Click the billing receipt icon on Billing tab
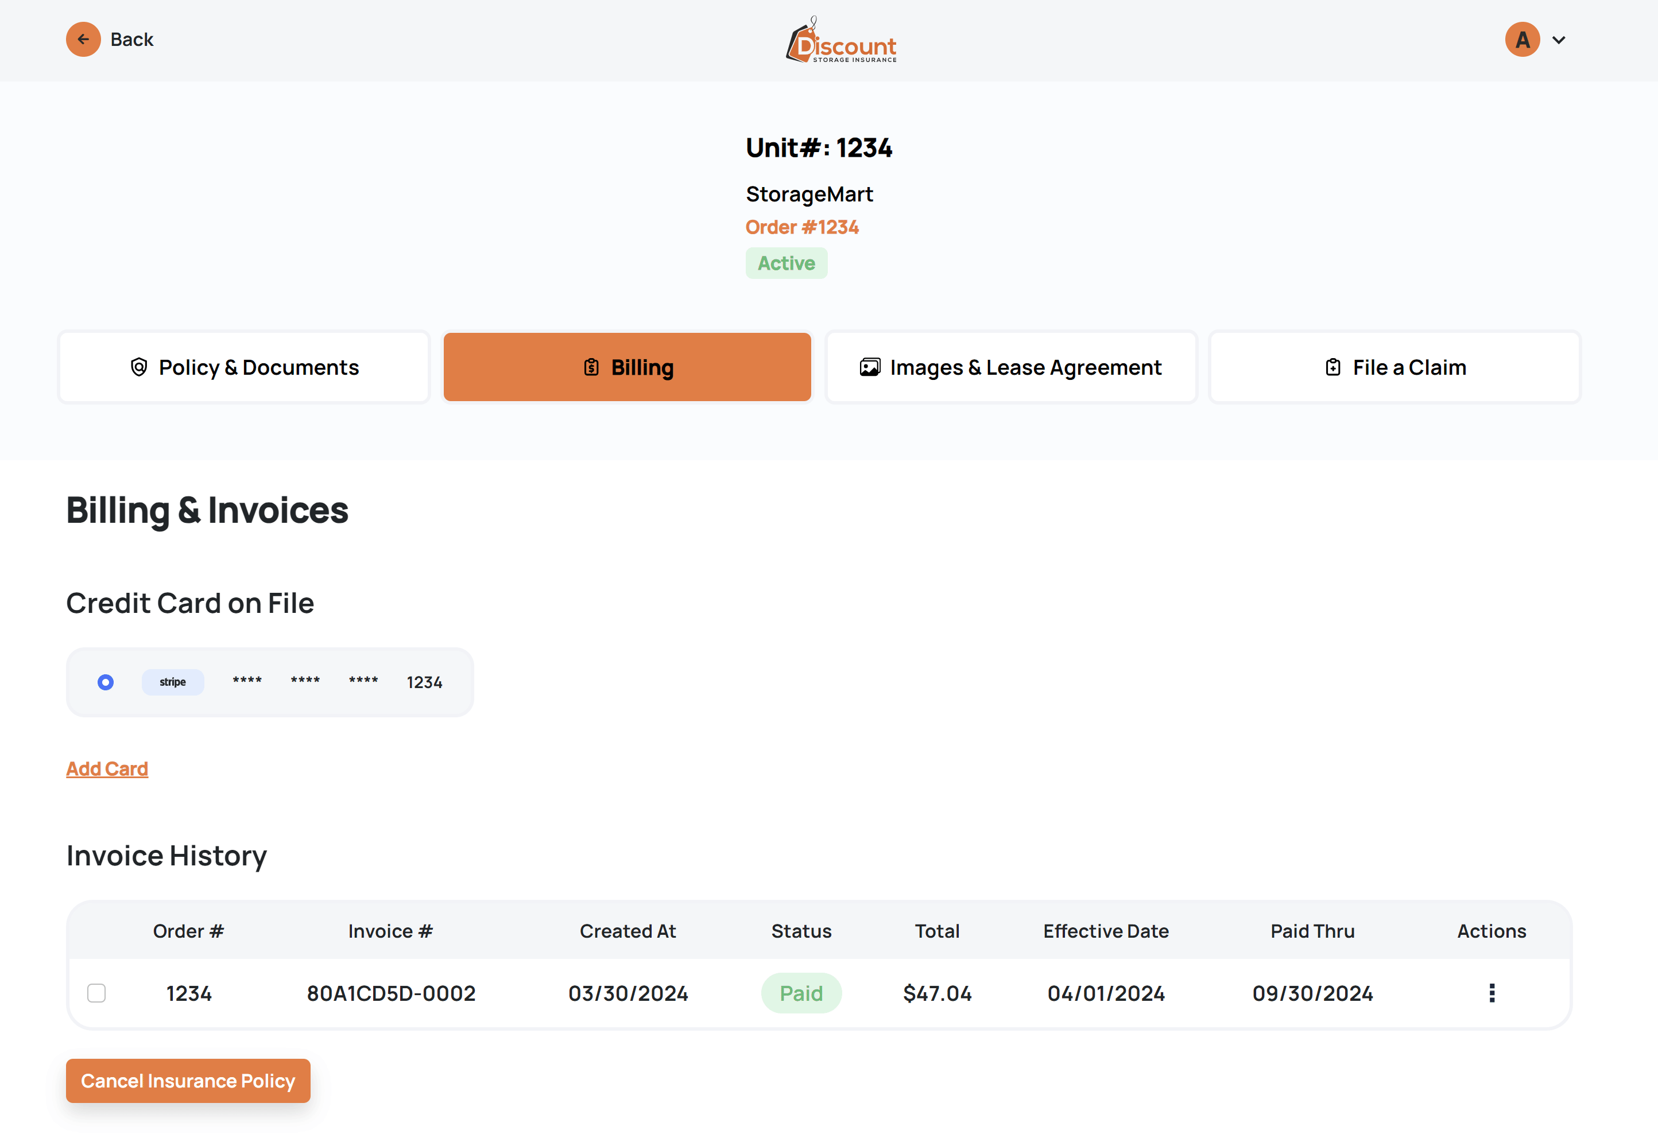This screenshot has width=1658, height=1142. (x=591, y=367)
